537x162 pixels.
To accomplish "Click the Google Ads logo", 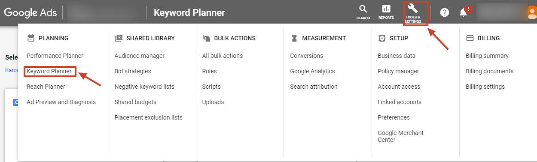I will coord(31,12).
